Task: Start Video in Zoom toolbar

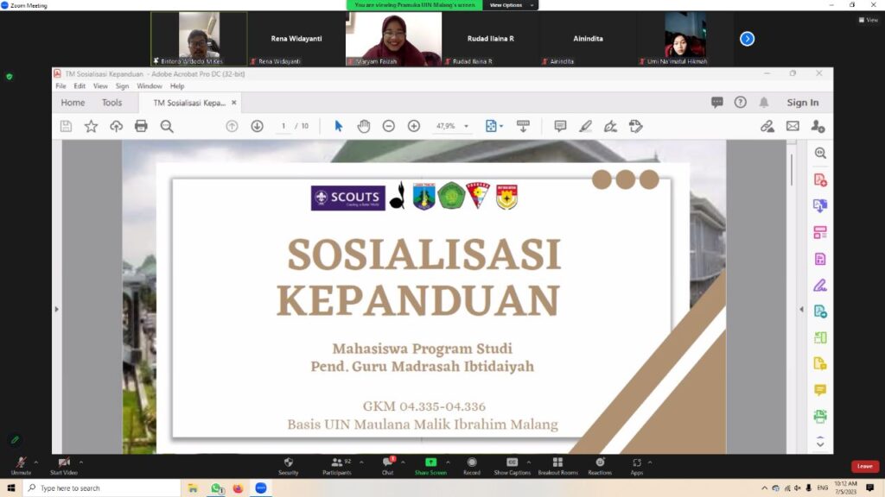Action: pyautogui.click(x=63, y=464)
